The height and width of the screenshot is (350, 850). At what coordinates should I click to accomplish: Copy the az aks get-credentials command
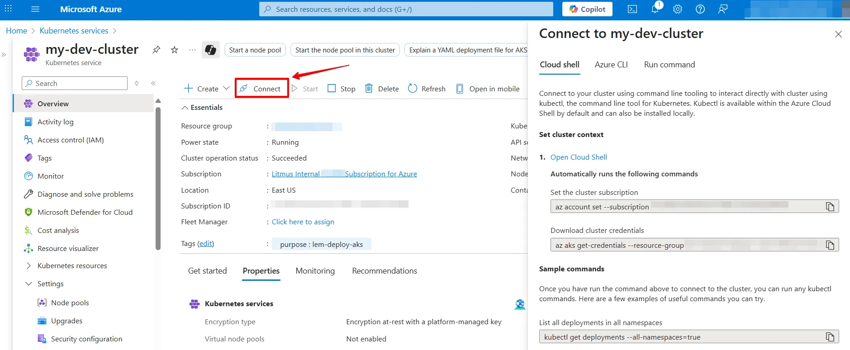point(830,245)
